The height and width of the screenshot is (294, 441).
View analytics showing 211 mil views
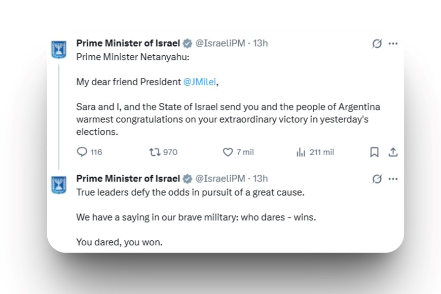click(301, 152)
